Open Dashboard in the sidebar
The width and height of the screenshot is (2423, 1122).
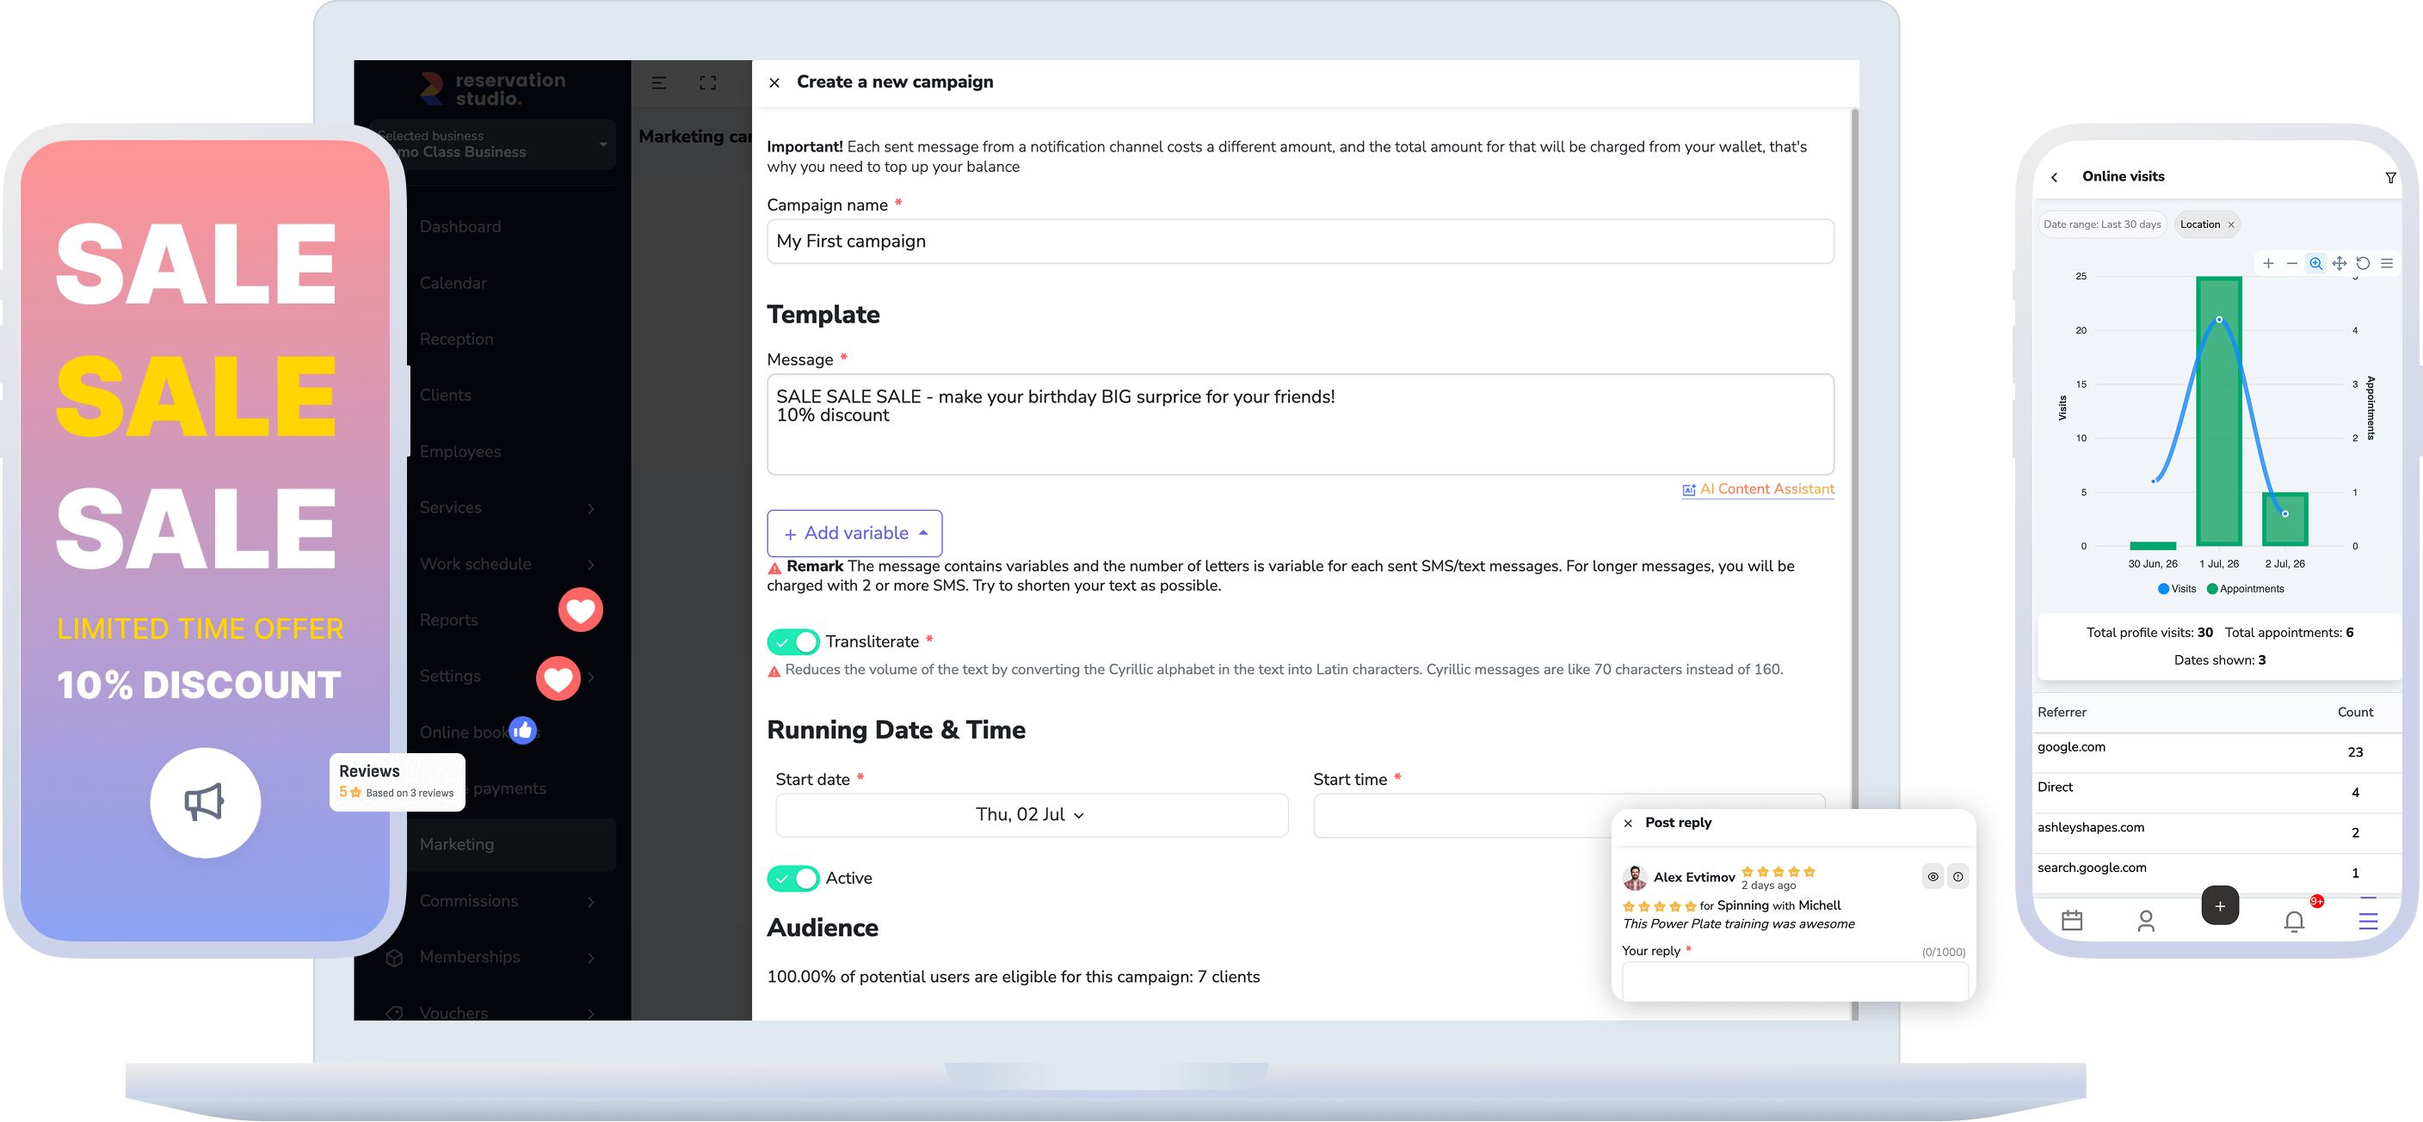pos(460,226)
